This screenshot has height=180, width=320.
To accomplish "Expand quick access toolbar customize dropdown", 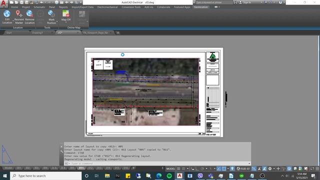I will [81, 2].
